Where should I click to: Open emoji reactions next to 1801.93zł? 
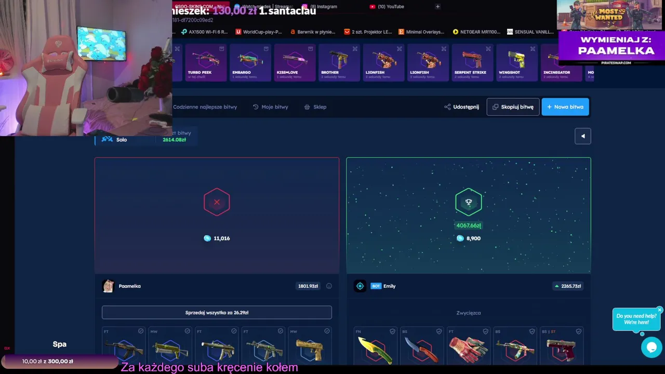coord(329,286)
